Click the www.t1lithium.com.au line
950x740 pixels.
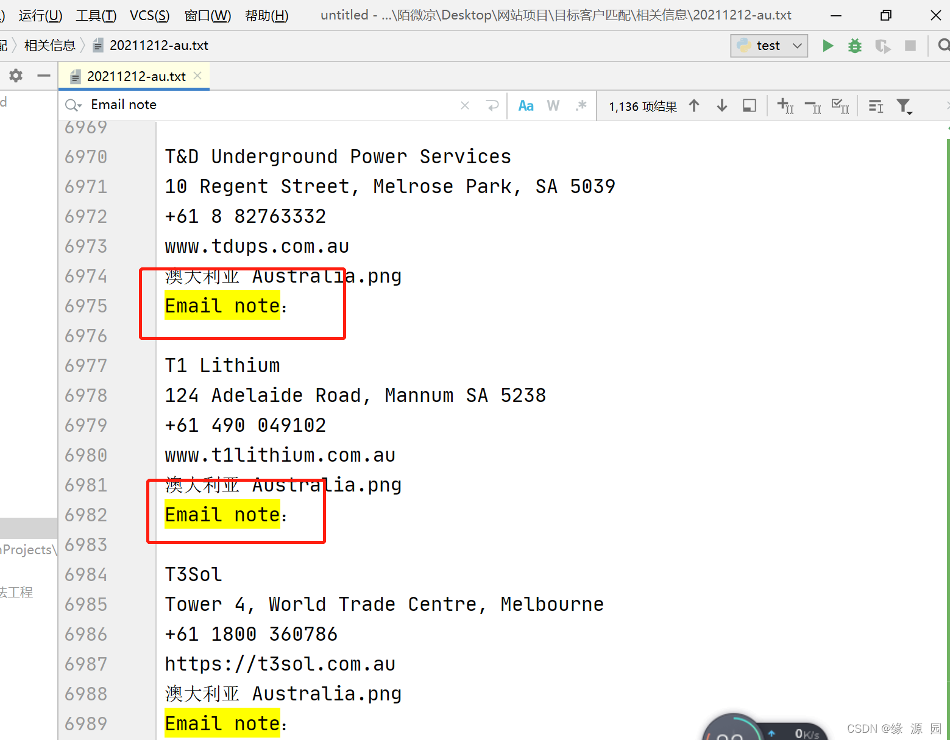click(280, 455)
